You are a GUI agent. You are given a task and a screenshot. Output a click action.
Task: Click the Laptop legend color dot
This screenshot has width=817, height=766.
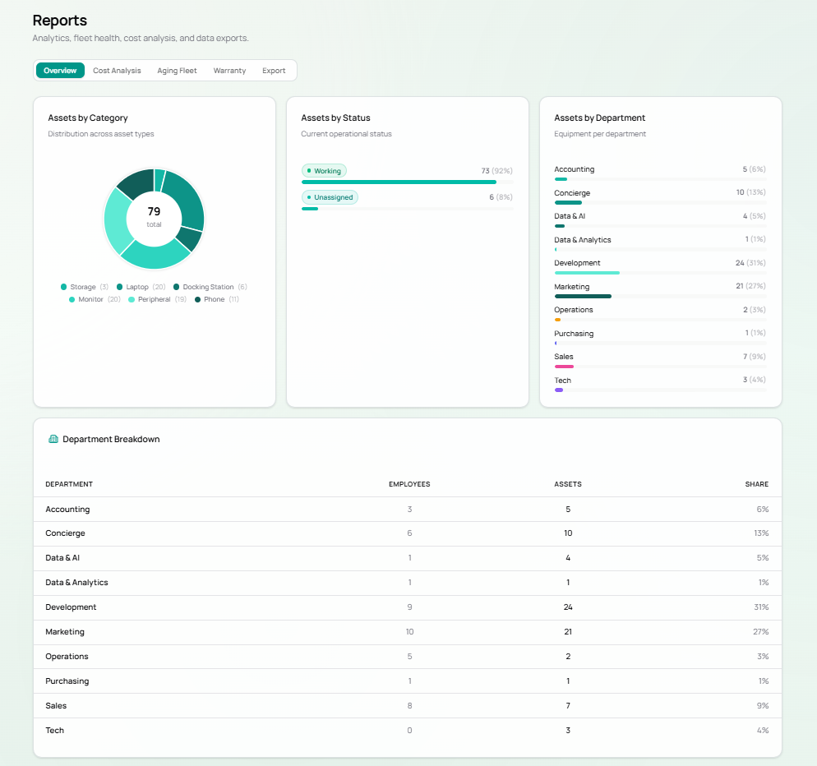[119, 287]
